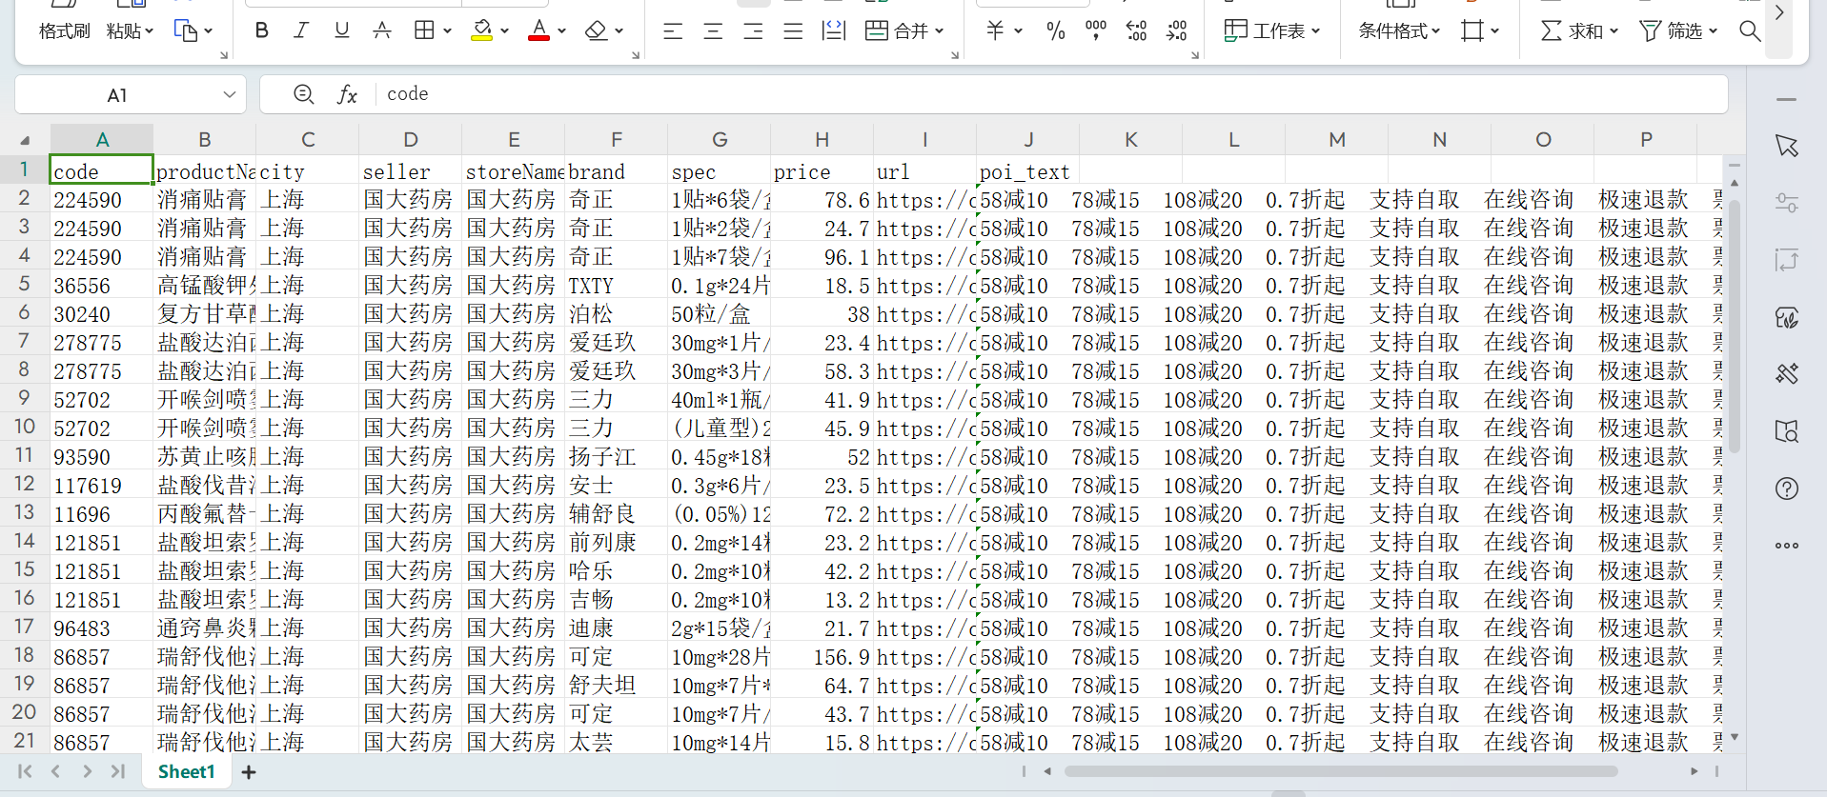Open Conditional Formatting (条件格式) menu
Image resolution: width=1827 pixels, height=797 pixels.
tap(1399, 31)
